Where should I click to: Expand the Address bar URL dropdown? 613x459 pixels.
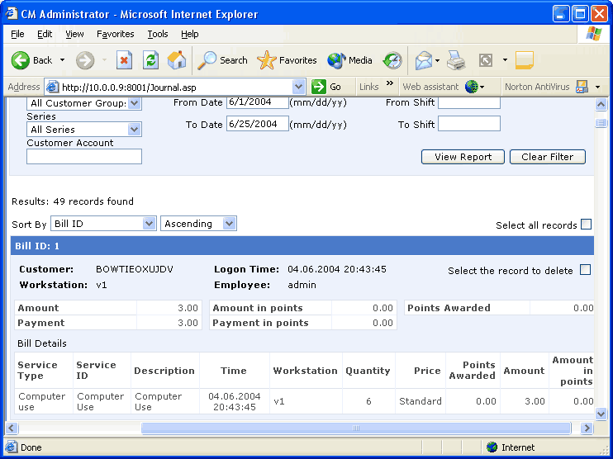(x=299, y=87)
